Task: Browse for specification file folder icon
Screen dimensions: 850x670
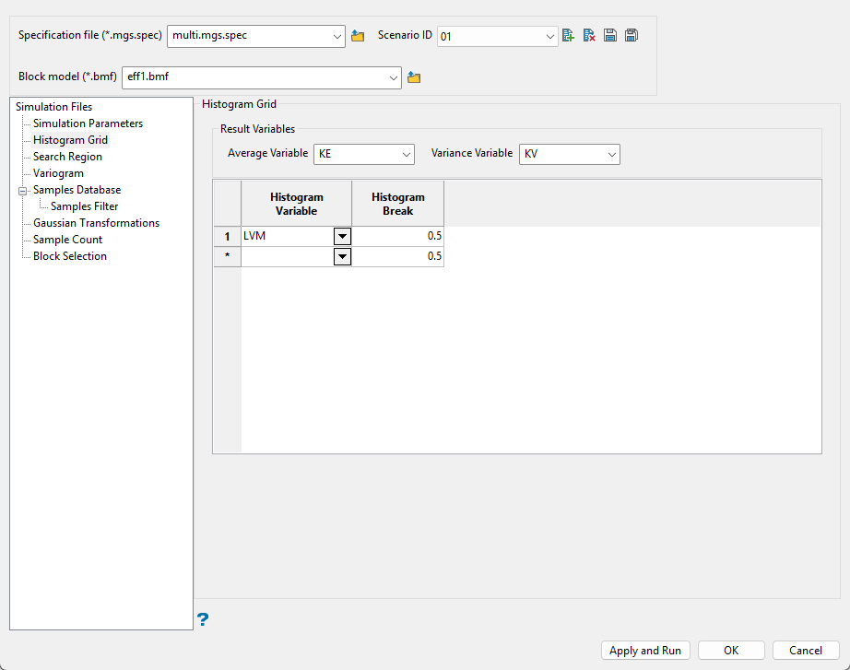Action: [x=358, y=36]
